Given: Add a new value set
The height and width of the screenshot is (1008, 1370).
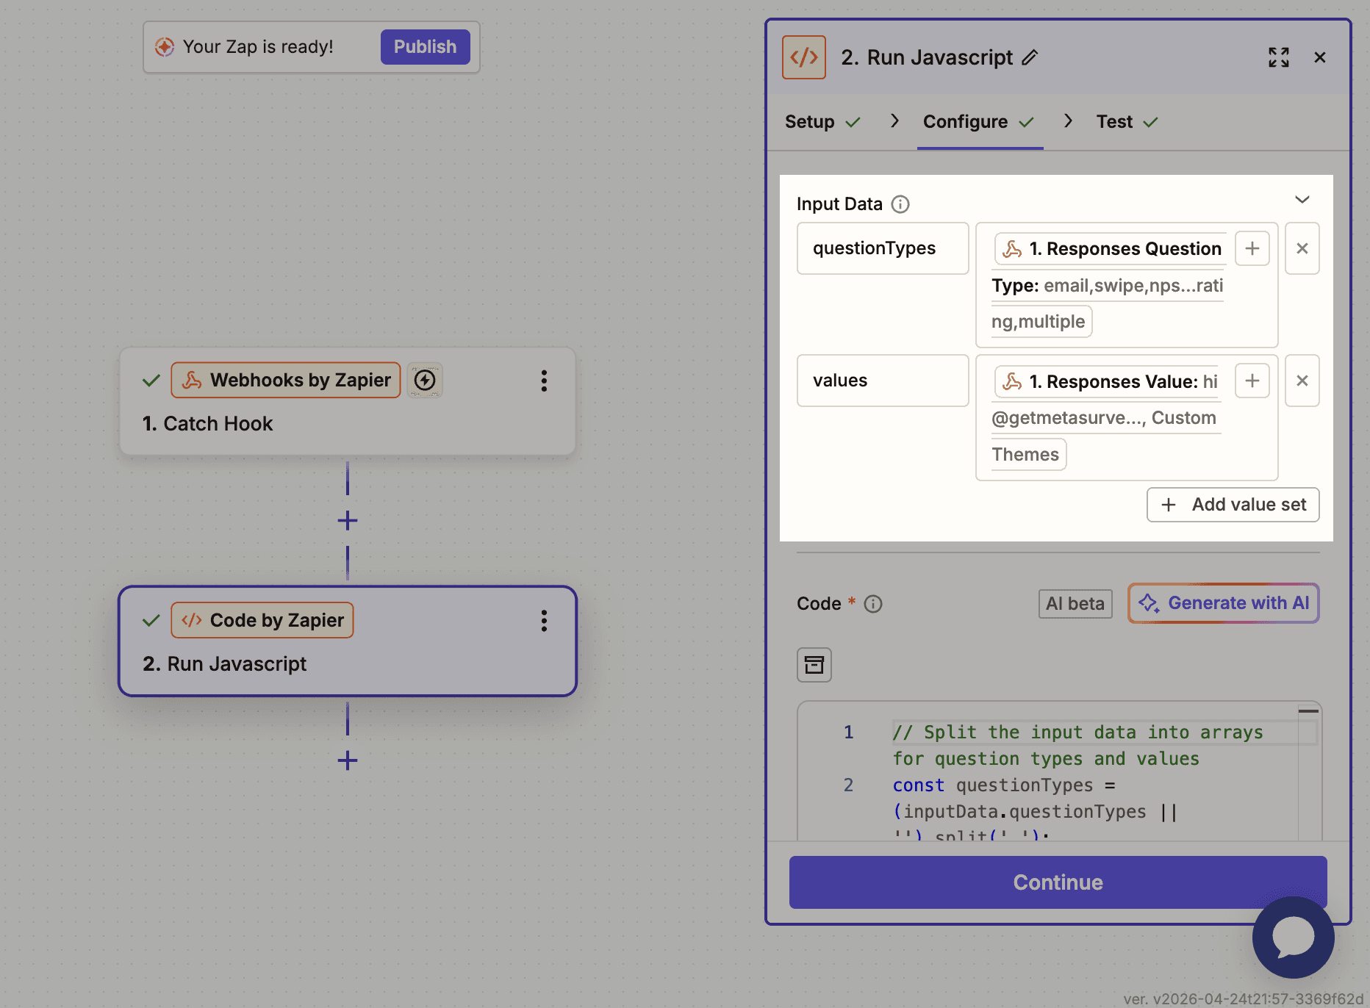Looking at the screenshot, I should click(1233, 505).
